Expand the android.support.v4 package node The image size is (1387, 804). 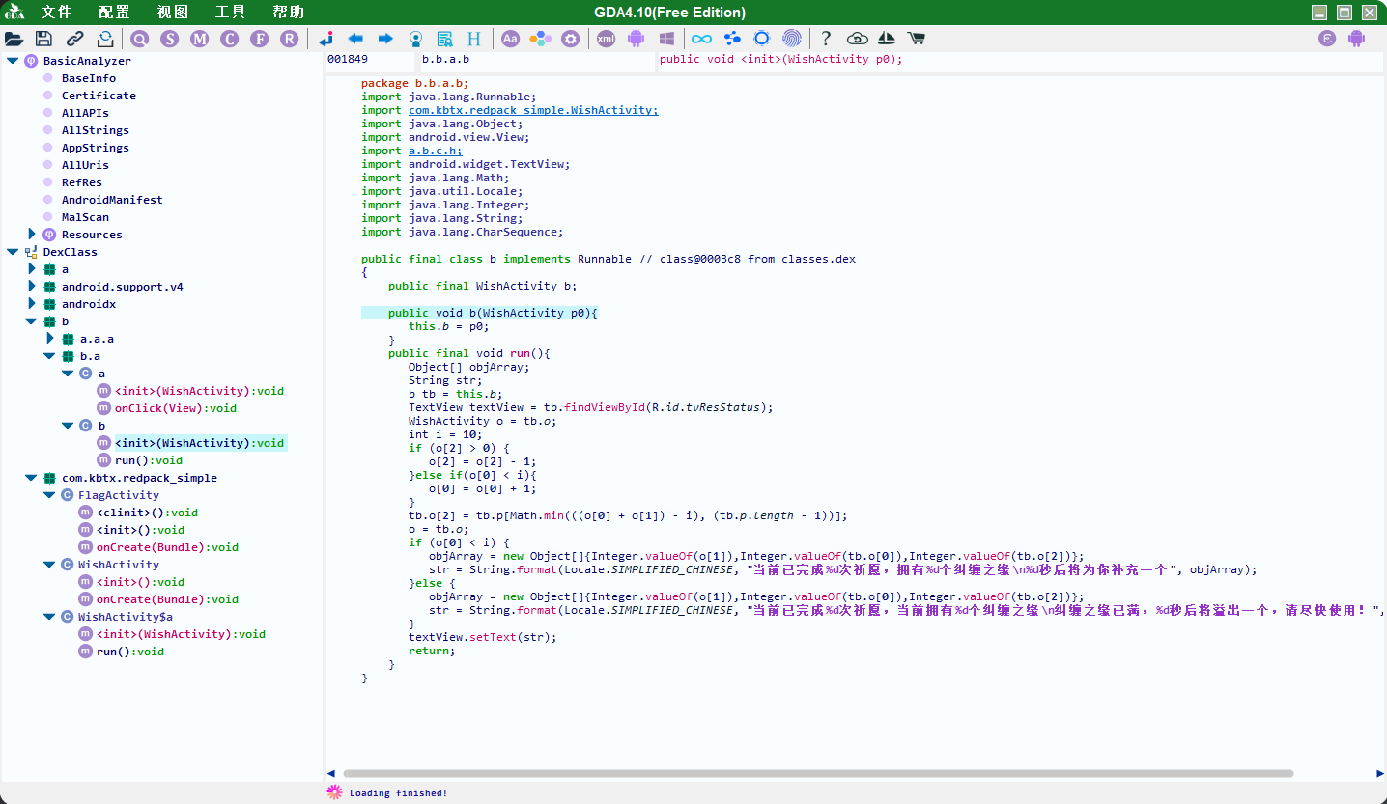32,287
